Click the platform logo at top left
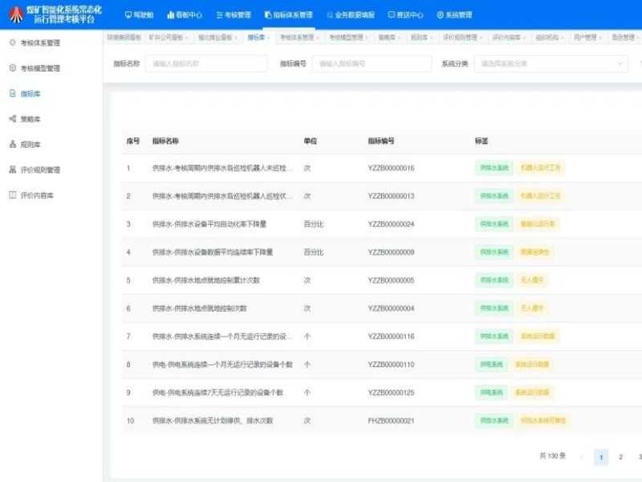Screen dimensions: 642x482 point(16,14)
